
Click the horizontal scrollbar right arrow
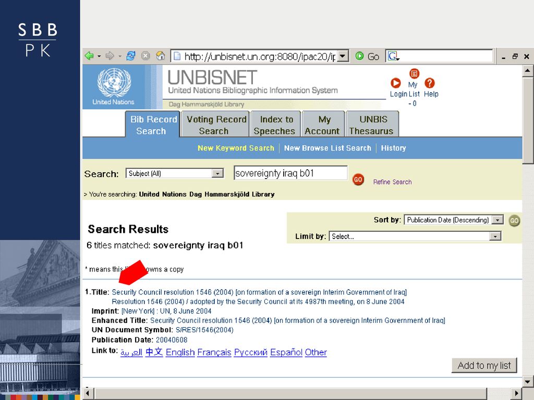coord(517,394)
